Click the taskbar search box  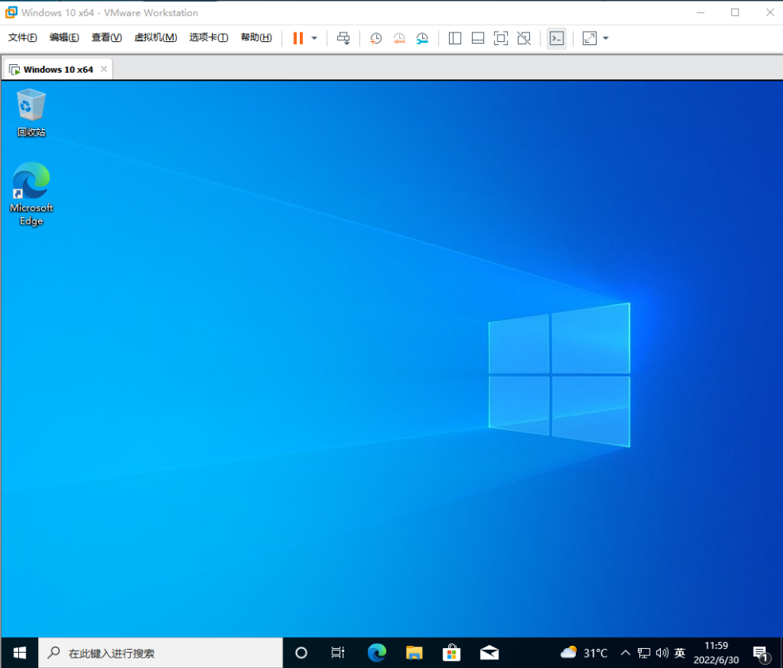tap(160, 652)
